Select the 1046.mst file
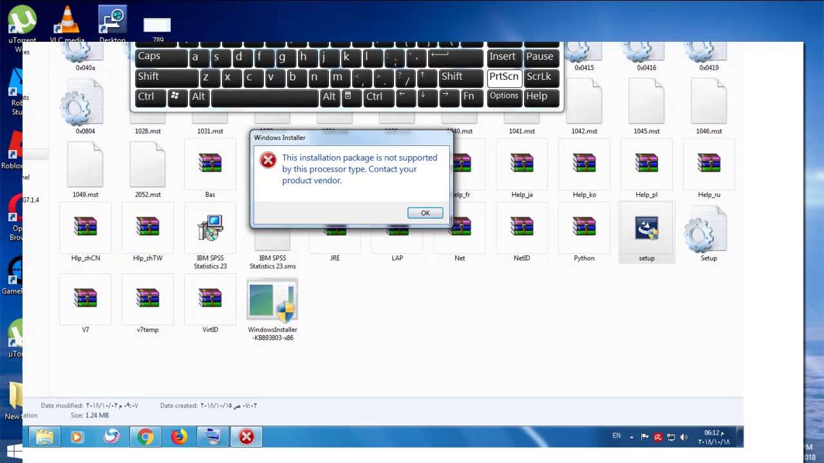Screen dimensions: 824x463 (x=709, y=106)
